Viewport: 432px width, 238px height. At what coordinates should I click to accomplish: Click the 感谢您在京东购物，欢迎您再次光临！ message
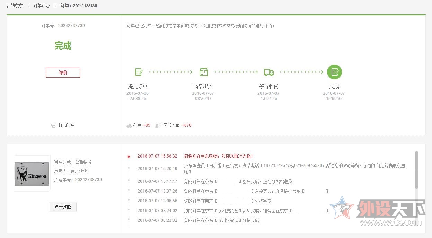219,156
